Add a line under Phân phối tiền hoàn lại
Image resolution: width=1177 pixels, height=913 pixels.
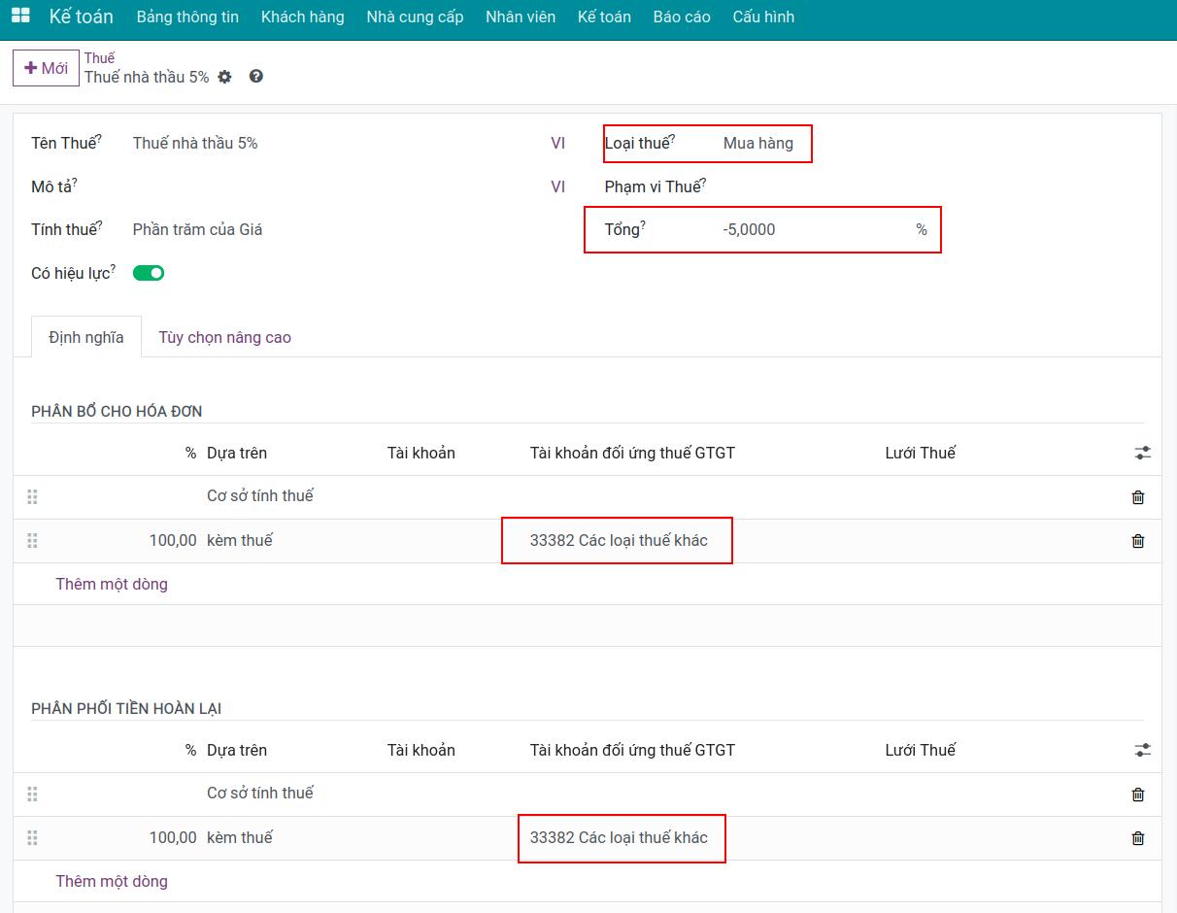click(x=112, y=881)
